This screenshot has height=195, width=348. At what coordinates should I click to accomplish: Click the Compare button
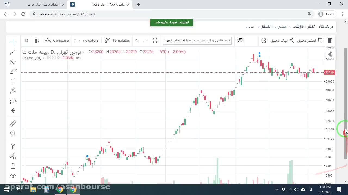tap(57, 40)
